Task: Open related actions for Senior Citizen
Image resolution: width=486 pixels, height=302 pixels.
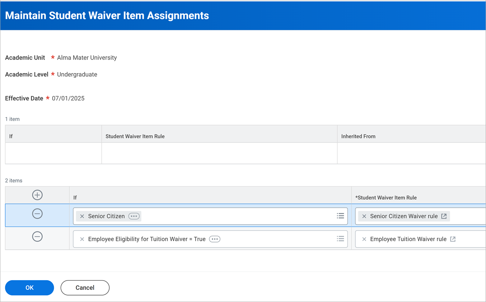Action: [134, 216]
